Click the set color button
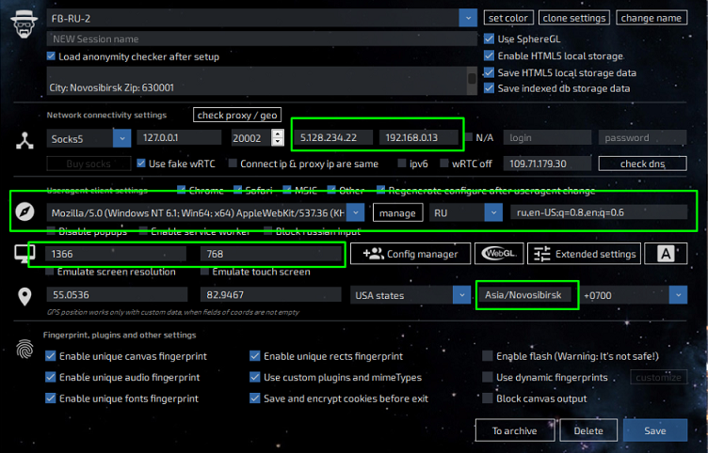This screenshot has width=708, height=453. click(x=508, y=18)
